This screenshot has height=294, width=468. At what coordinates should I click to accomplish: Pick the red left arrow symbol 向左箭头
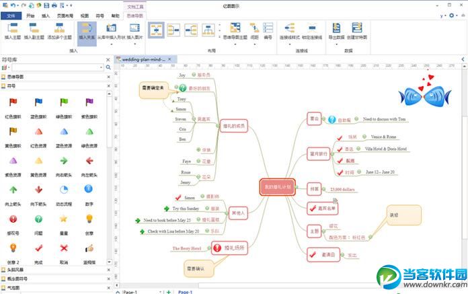89,161
